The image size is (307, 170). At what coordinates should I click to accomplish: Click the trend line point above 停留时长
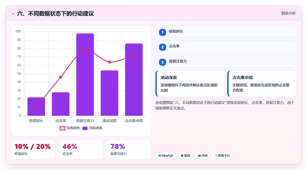coord(36,107)
